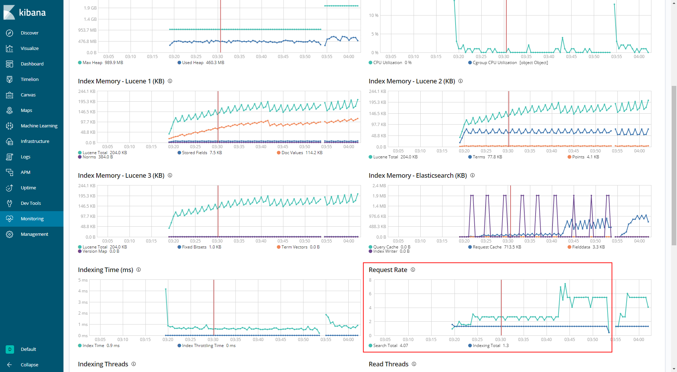Show info for Index Memory - Lucene 1

170,81
